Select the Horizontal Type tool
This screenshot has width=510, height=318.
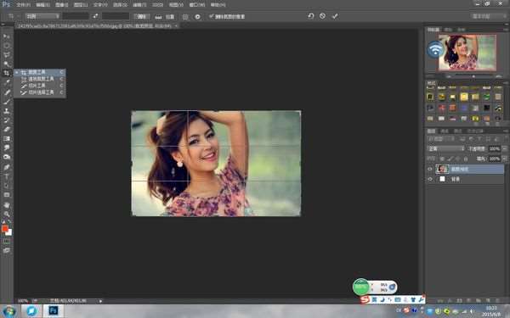coord(7,176)
